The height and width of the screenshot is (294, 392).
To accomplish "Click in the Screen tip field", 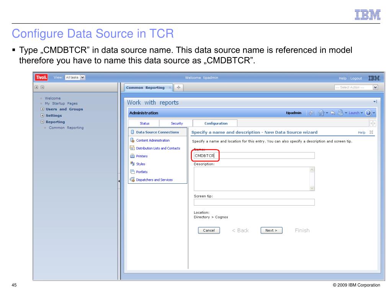I will click(254, 202).
